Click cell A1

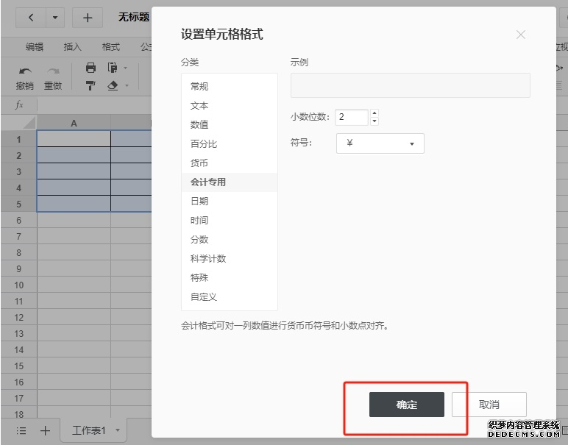tap(74, 139)
